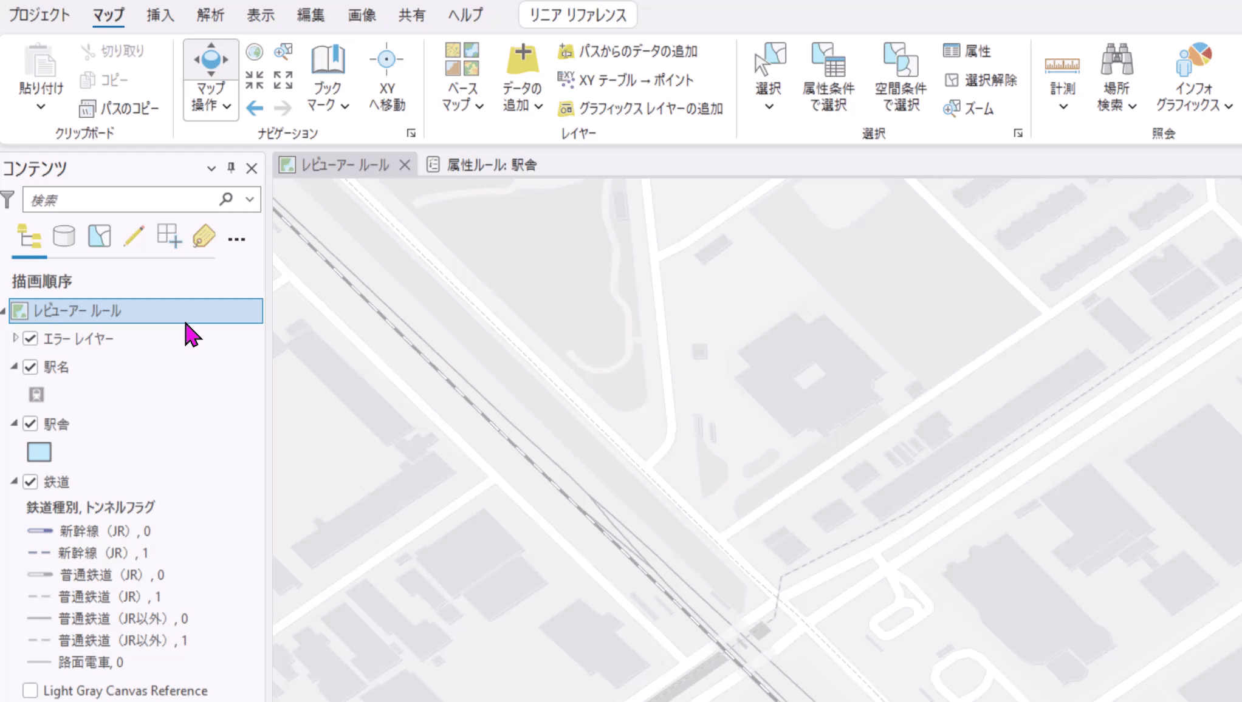
Task: Click パスからのデータの追加 button
Action: (628, 52)
